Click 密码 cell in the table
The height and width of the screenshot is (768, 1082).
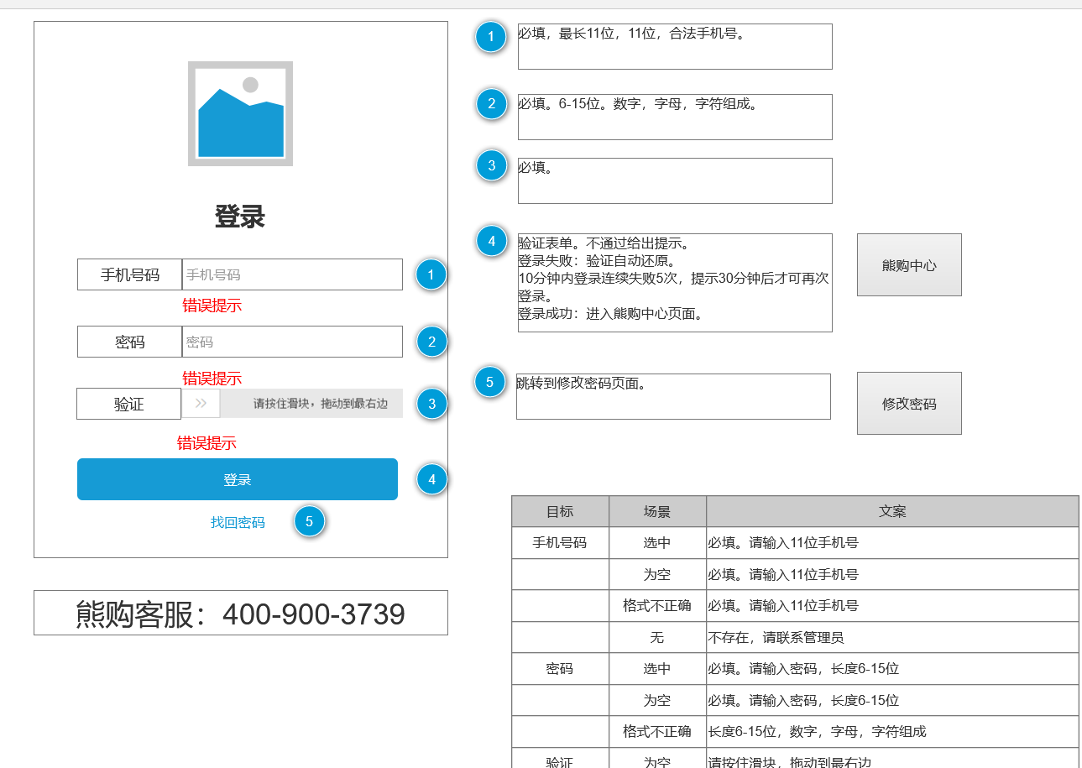560,668
